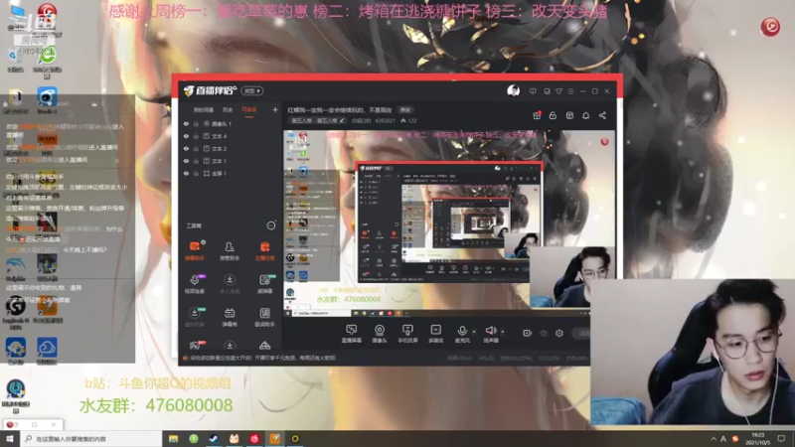
Task: Switch to the second scene tab
Action: (228, 110)
